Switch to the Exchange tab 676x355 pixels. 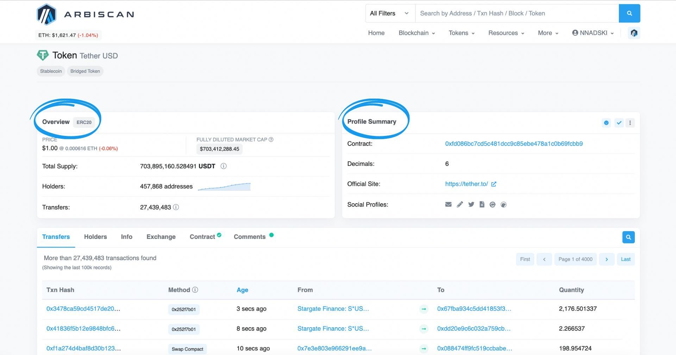[x=161, y=237]
